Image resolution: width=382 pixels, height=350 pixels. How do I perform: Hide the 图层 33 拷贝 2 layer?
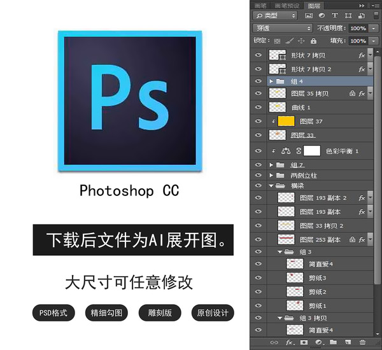(x=258, y=225)
